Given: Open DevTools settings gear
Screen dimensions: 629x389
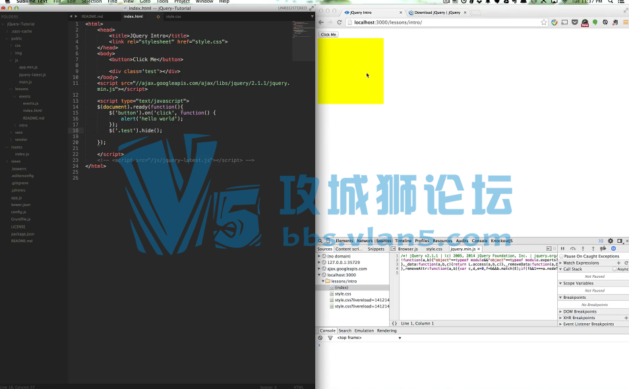Looking at the screenshot, I should coord(611,241).
